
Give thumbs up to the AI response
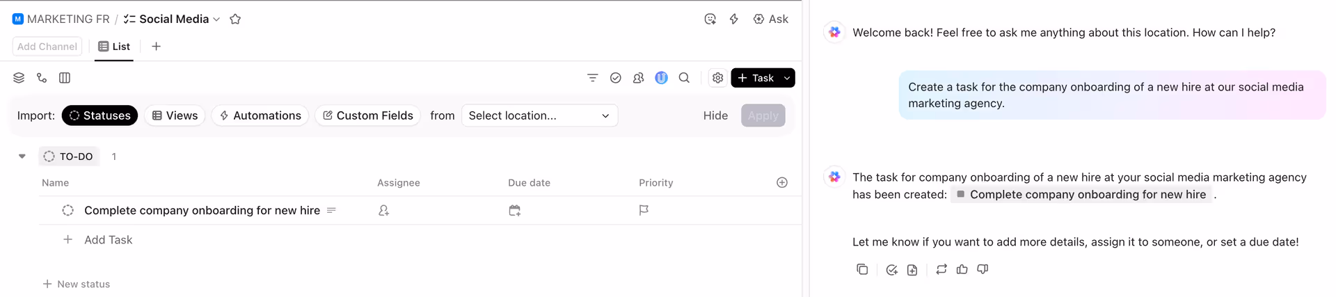tap(962, 269)
